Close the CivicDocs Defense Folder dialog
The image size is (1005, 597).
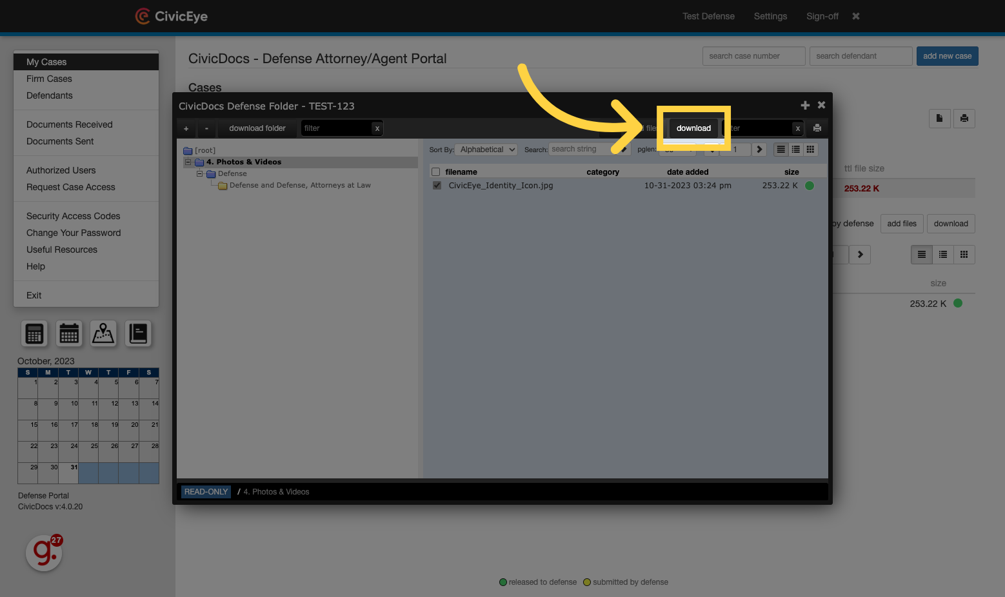point(821,104)
